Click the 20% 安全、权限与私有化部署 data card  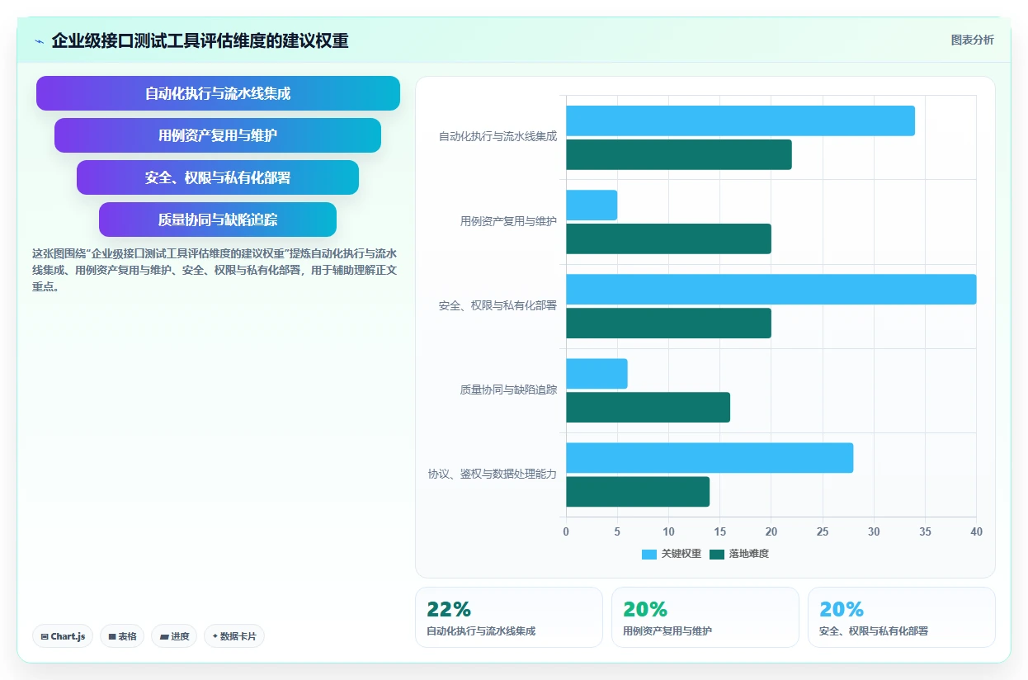coord(902,617)
